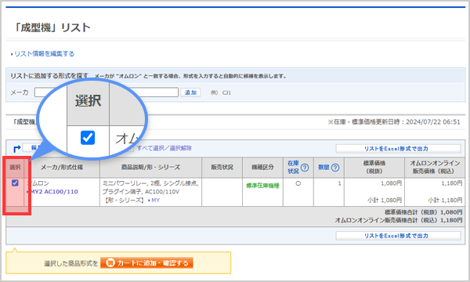Click the オムロンオンライン販売価格(税込) column header

(x=435, y=167)
